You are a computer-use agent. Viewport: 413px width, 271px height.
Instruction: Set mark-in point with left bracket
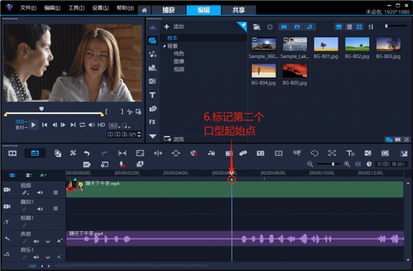click(x=106, y=112)
